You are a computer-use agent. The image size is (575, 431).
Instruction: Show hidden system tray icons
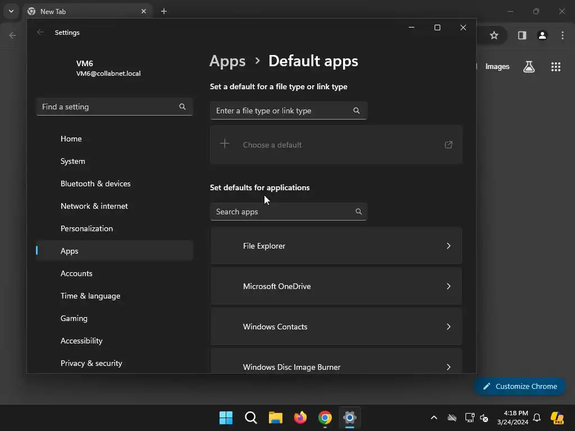434,418
